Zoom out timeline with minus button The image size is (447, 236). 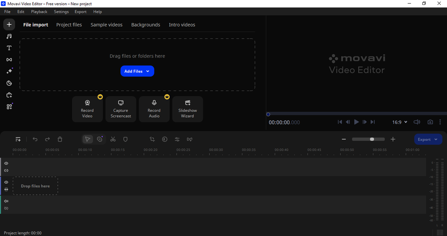344,139
